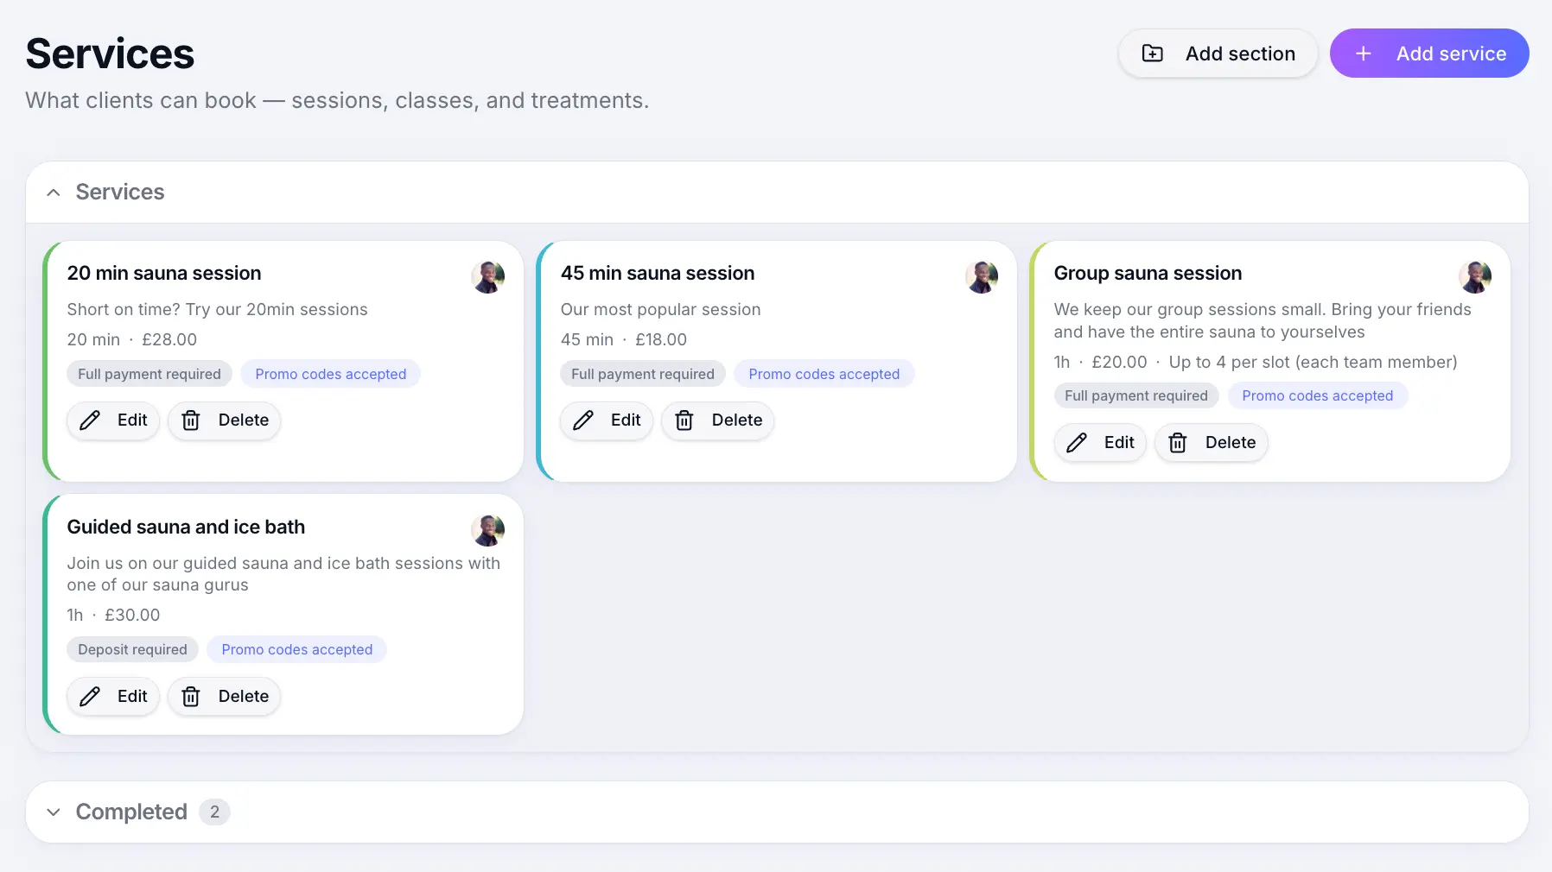The image size is (1552, 872).
Task: Click pencil icon on 45 min sauna session
Action: (x=583, y=420)
